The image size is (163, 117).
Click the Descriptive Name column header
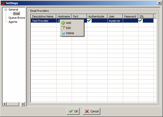point(43,16)
